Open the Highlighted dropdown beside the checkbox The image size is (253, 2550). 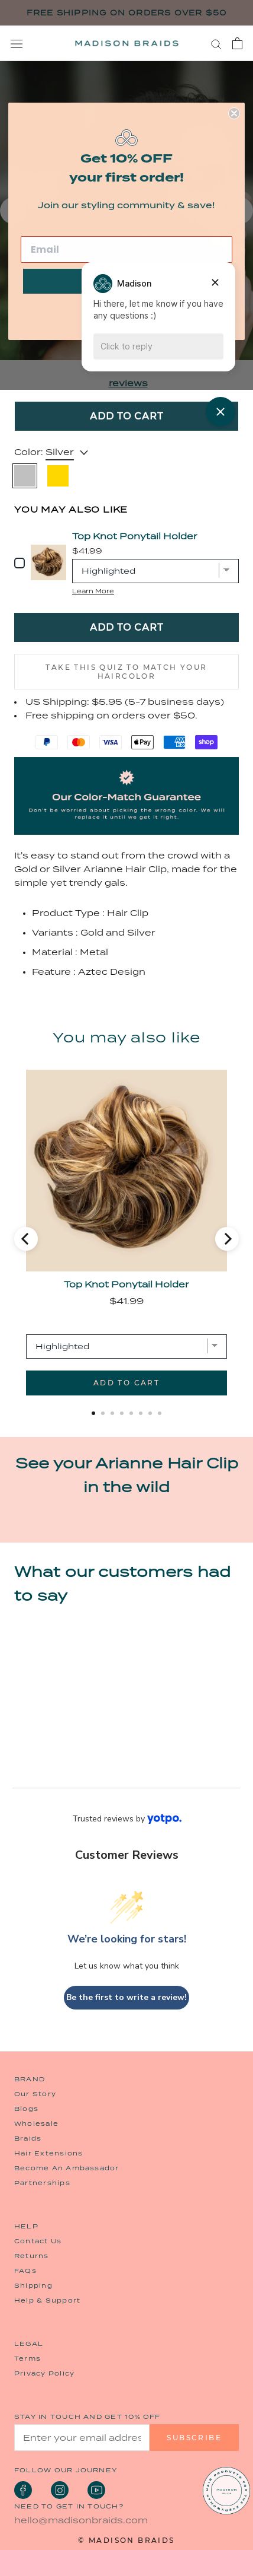154,571
